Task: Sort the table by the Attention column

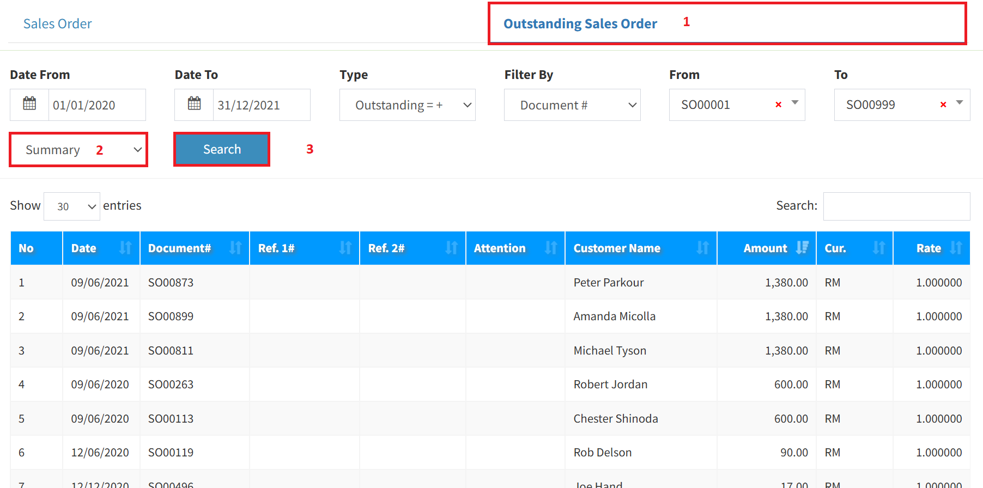Action: pos(515,248)
